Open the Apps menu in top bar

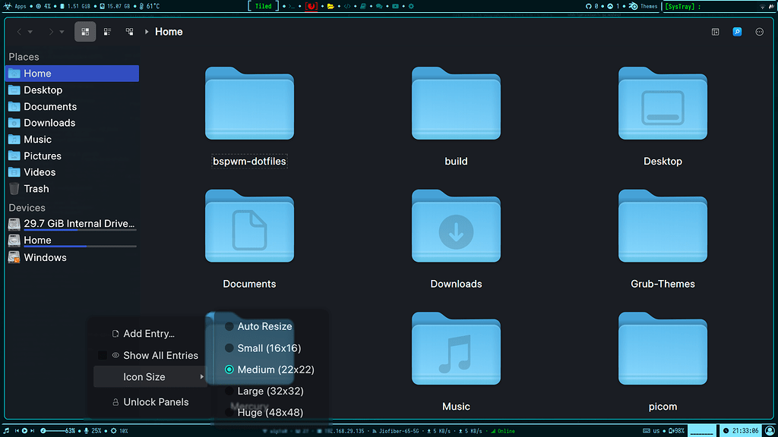[13, 5]
